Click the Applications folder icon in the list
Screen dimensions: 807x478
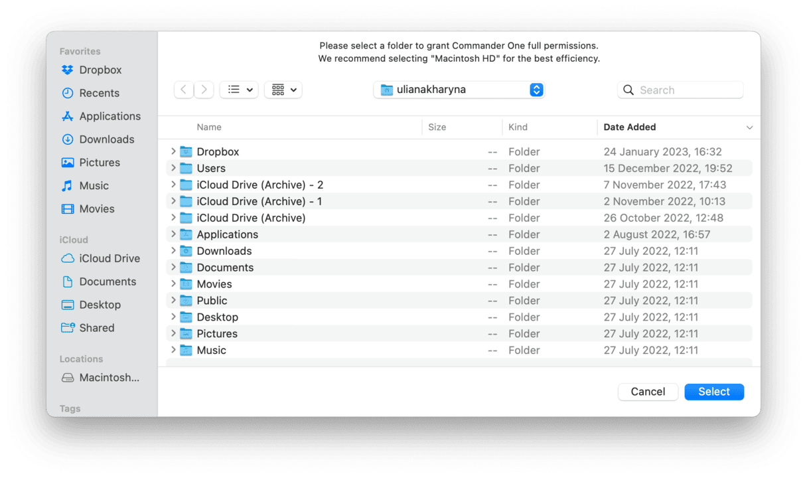[x=186, y=234]
